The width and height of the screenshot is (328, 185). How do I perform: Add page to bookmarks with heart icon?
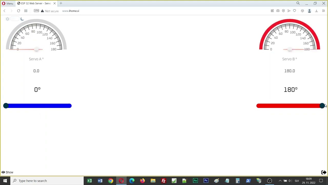[294, 11]
